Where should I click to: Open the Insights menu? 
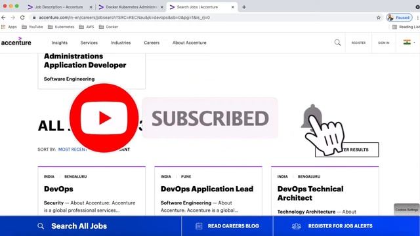click(x=60, y=43)
